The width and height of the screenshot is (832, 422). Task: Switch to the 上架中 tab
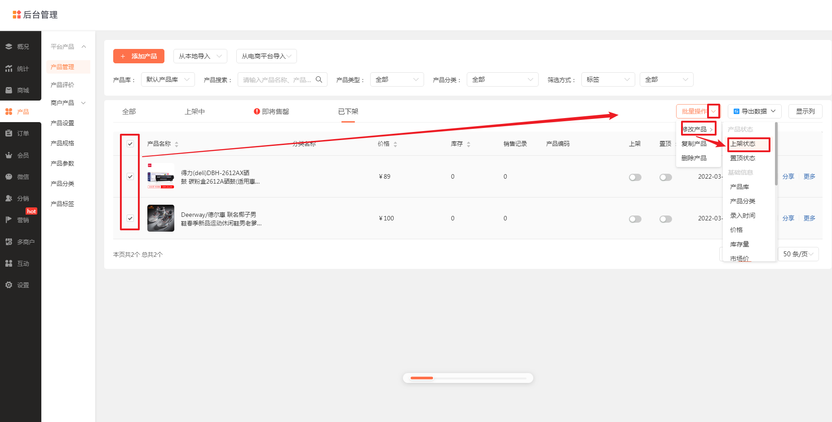(x=195, y=111)
